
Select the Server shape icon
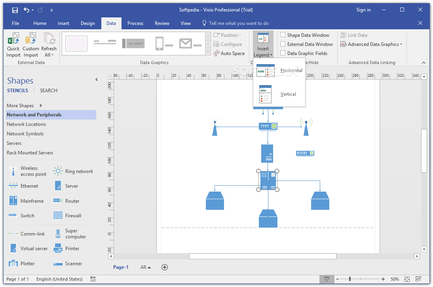click(58, 186)
